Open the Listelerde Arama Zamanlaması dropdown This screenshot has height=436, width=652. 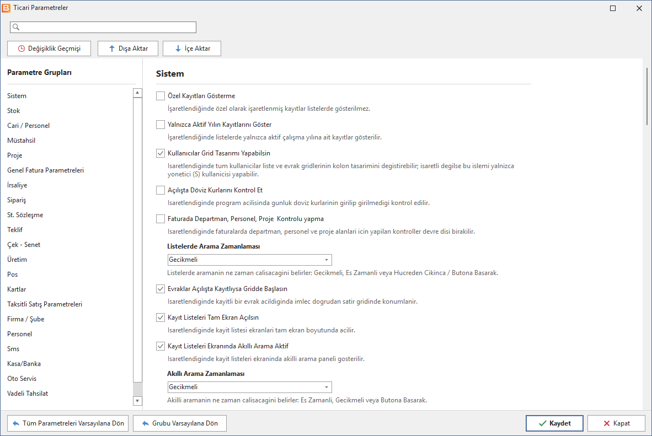(x=249, y=260)
